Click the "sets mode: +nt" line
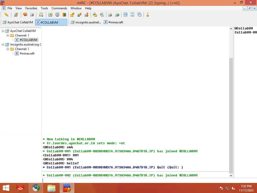The height and width of the screenshot is (193, 257). (84, 143)
